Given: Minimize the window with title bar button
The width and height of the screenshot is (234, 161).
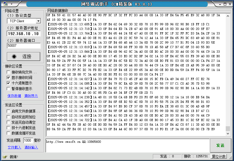Looking at the screenshot, I should [x=220, y=5].
